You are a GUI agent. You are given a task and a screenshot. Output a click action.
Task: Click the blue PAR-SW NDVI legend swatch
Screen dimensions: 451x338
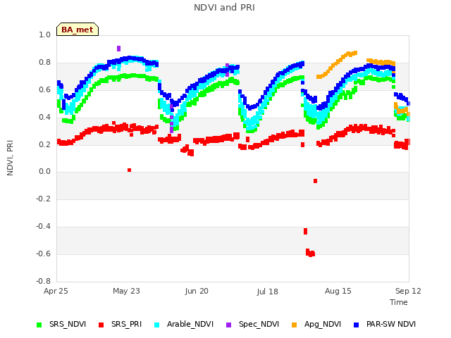pos(357,325)
